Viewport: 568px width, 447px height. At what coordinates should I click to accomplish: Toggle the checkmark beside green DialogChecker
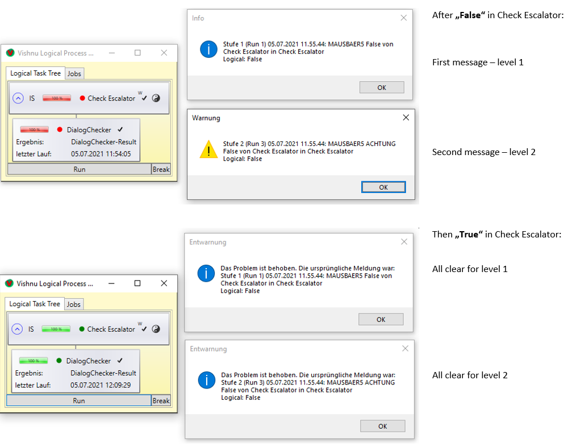tap(120, 361)
